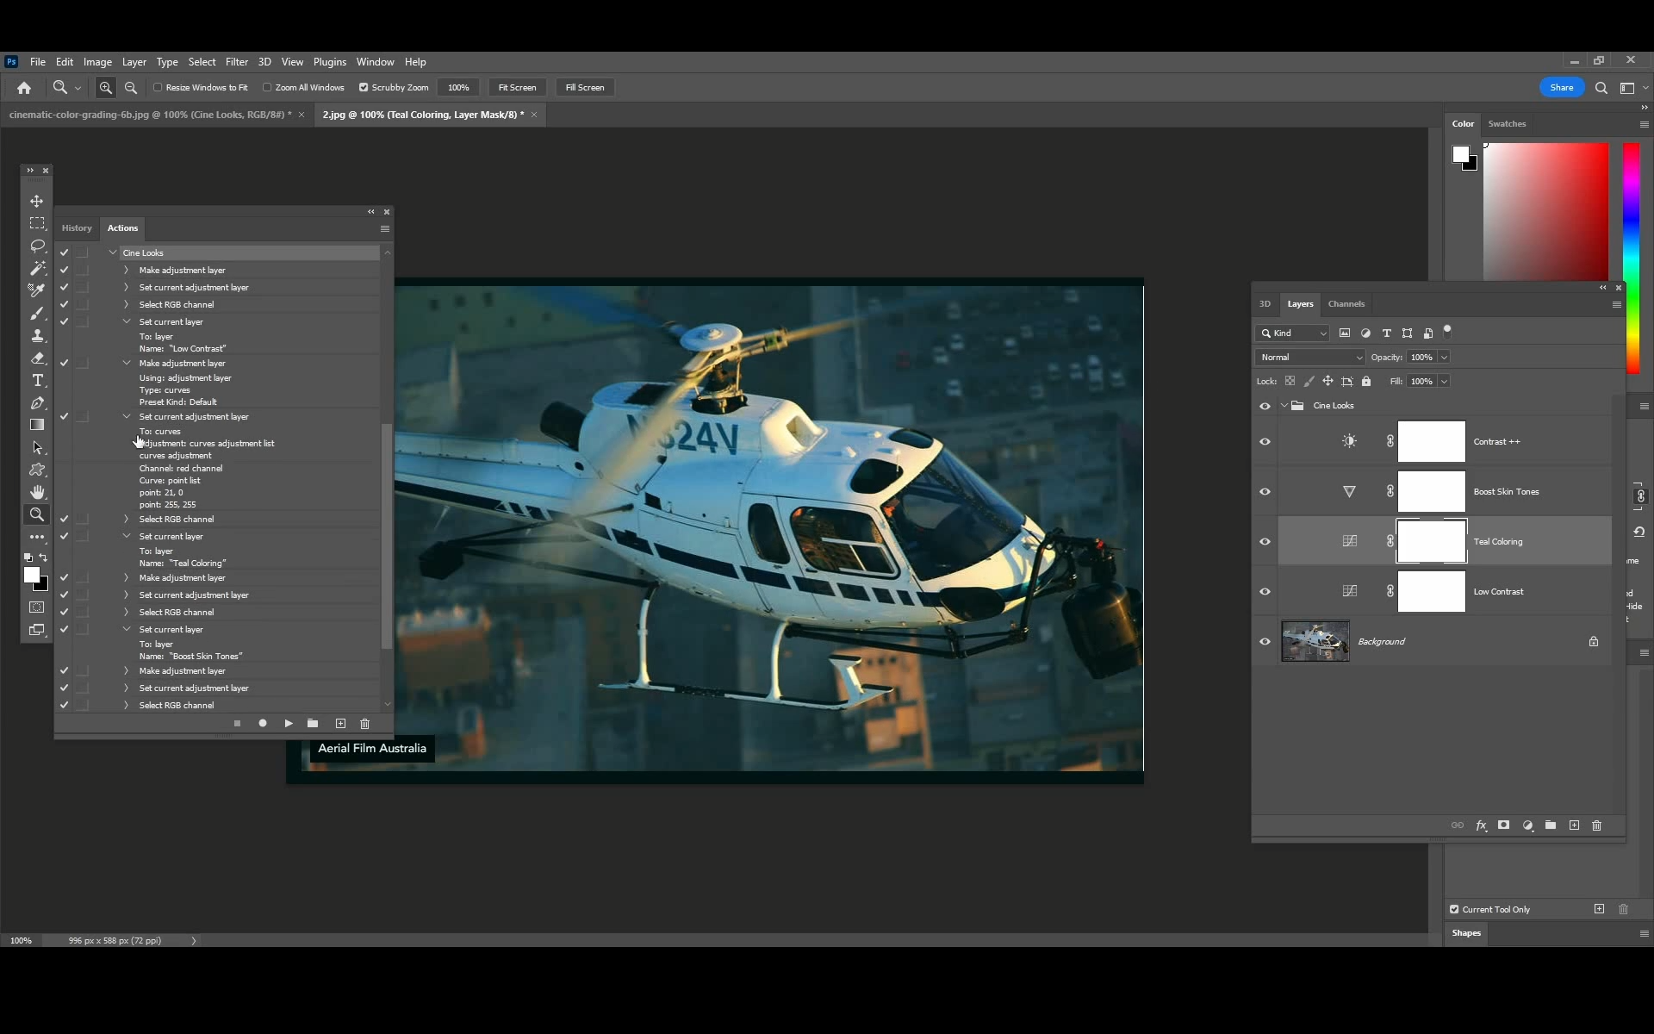1654x1034 pixels.
Task: Delete layer using trash icon in Layers
Action: (x=1596, y=825)
